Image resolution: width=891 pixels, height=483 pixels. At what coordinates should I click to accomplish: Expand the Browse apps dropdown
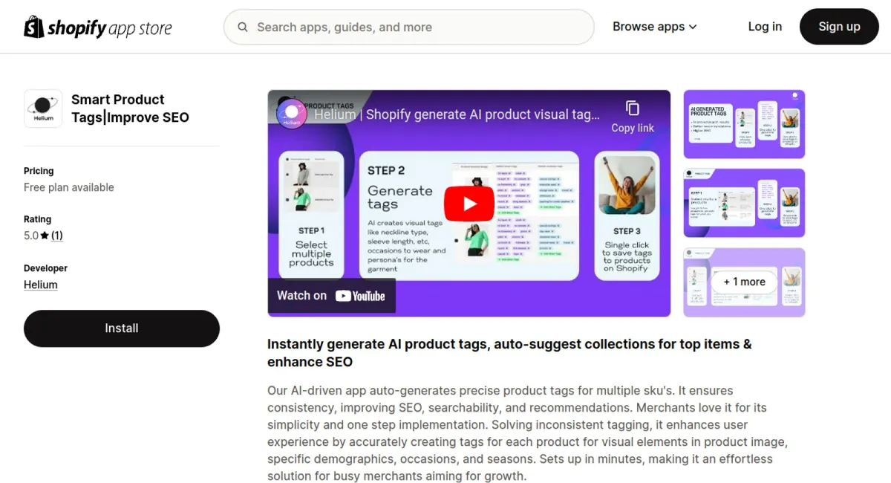(655, 27)
